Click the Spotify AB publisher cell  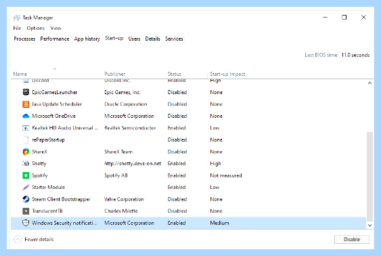[x=116, y=175]
